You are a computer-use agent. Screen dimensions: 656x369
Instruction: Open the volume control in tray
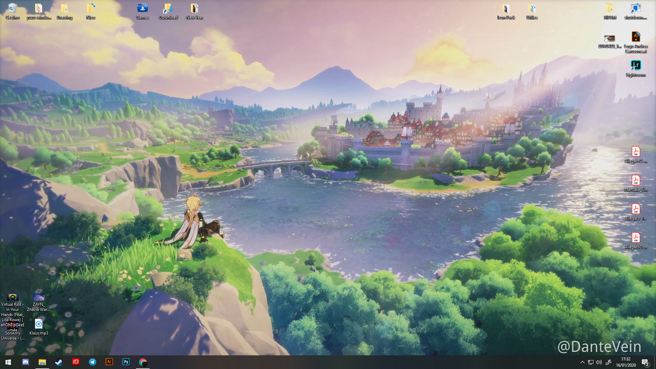pos(599,362)
